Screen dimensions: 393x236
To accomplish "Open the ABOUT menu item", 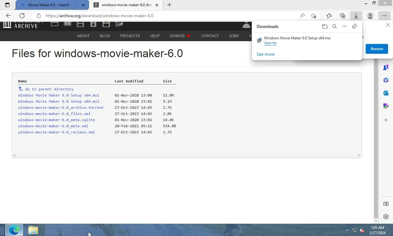I will click(x=83, y=36).
